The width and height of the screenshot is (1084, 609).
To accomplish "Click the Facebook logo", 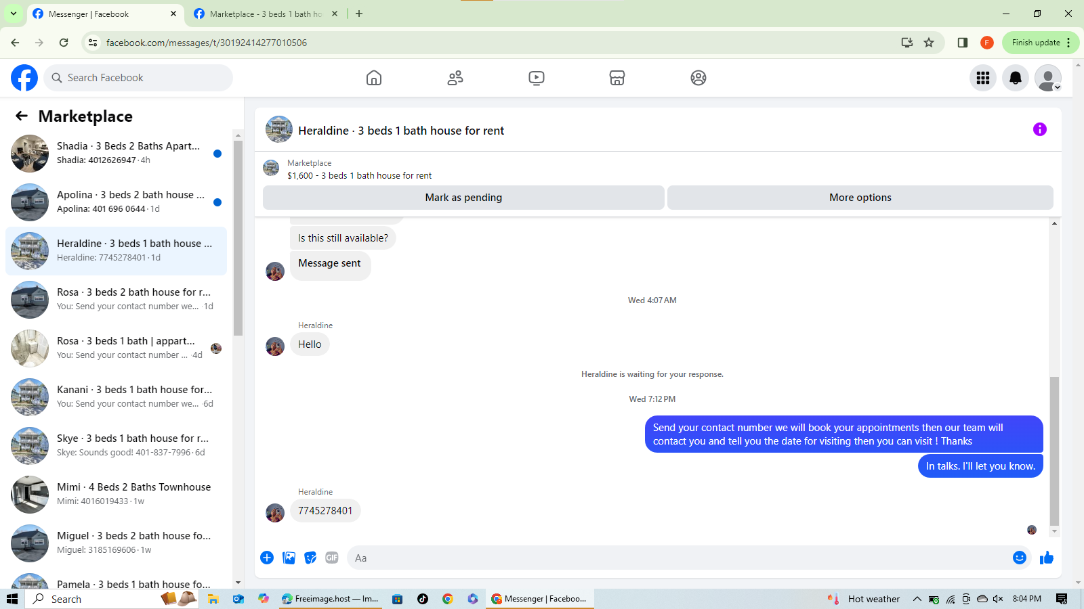I will [x=24, y=78].
